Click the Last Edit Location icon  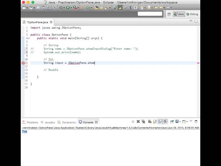[x=156, y=8]
